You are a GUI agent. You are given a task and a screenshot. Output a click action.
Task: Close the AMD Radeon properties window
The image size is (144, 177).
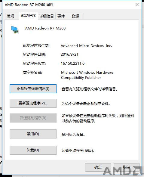[137, 5]
